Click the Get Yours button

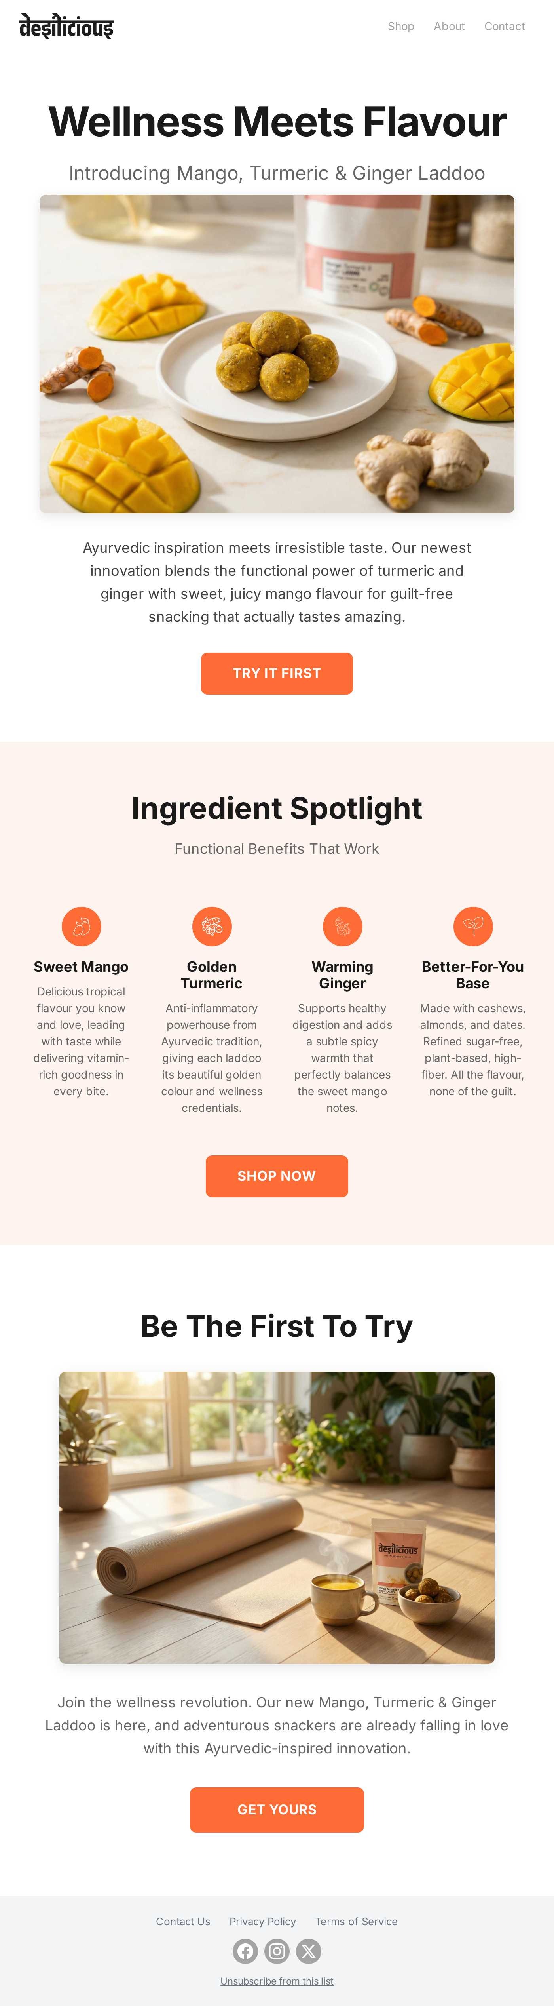pyautogui.click(x=277, y=1810)
